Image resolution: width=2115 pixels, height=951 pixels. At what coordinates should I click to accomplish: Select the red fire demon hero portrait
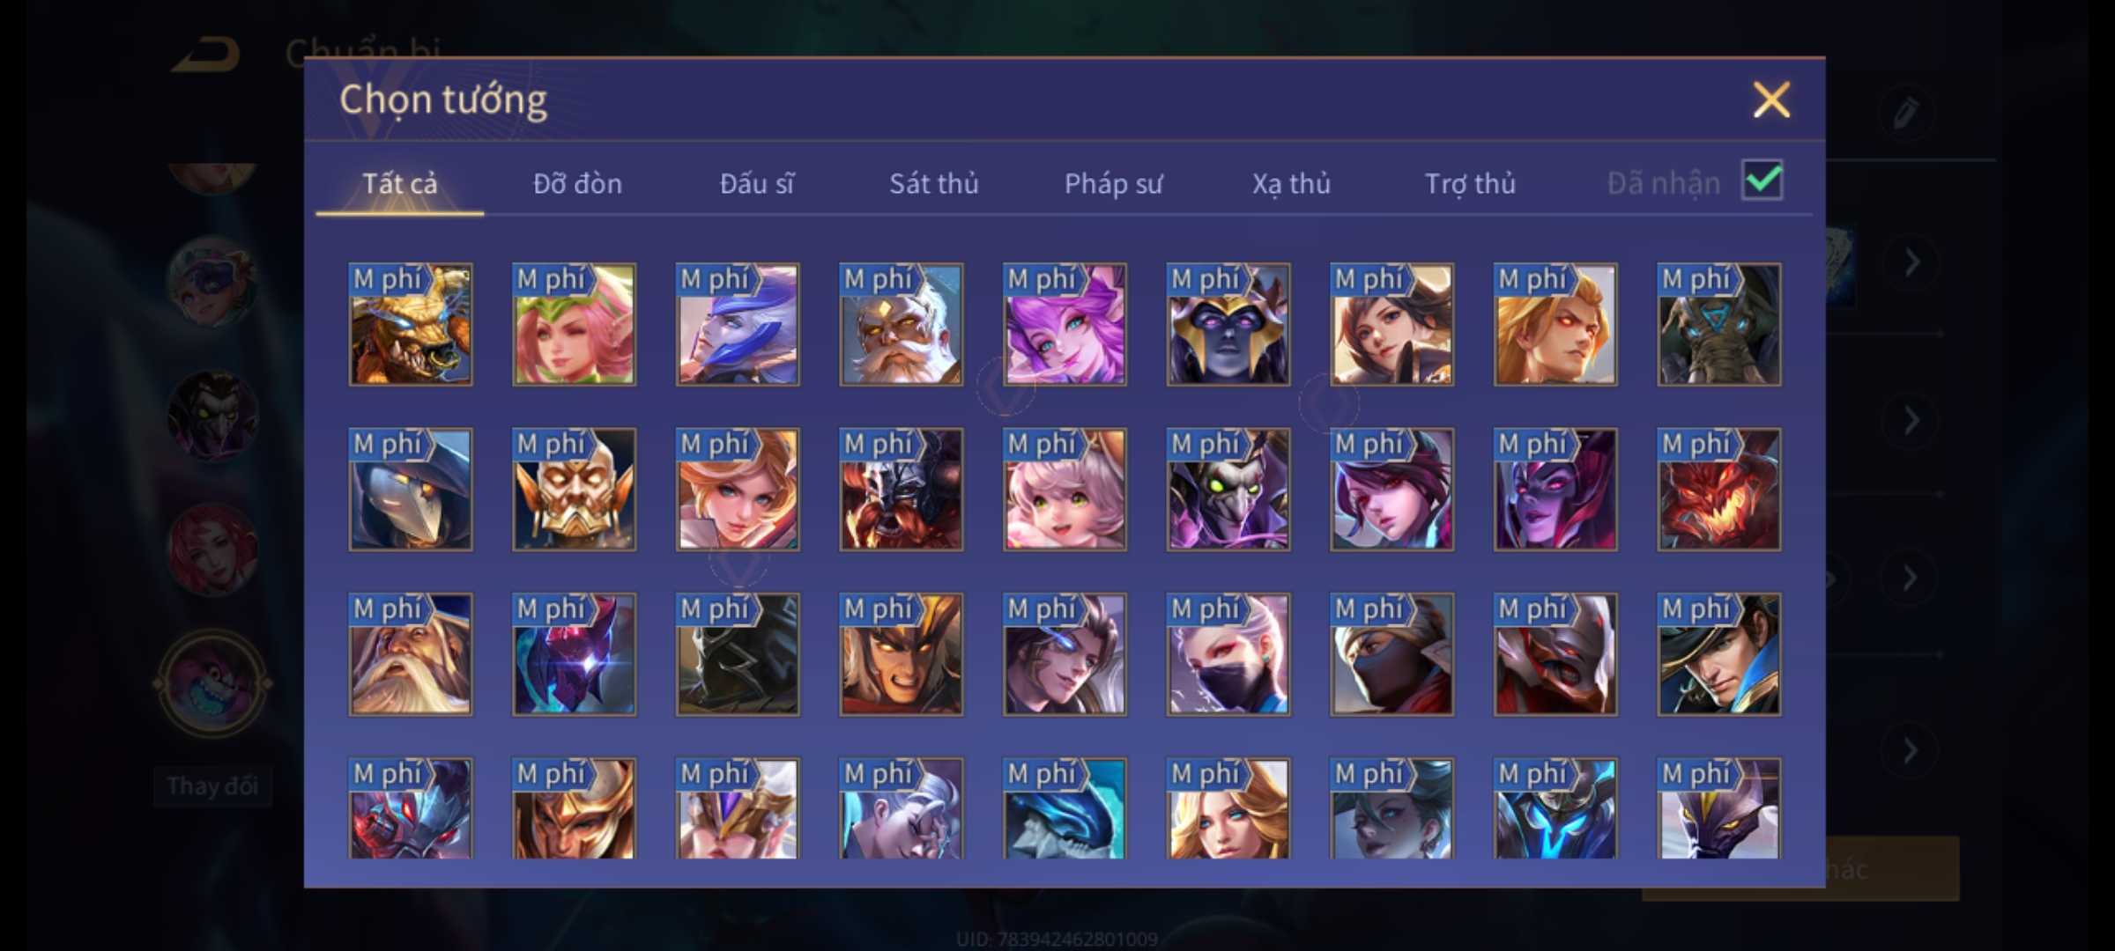1718,490
